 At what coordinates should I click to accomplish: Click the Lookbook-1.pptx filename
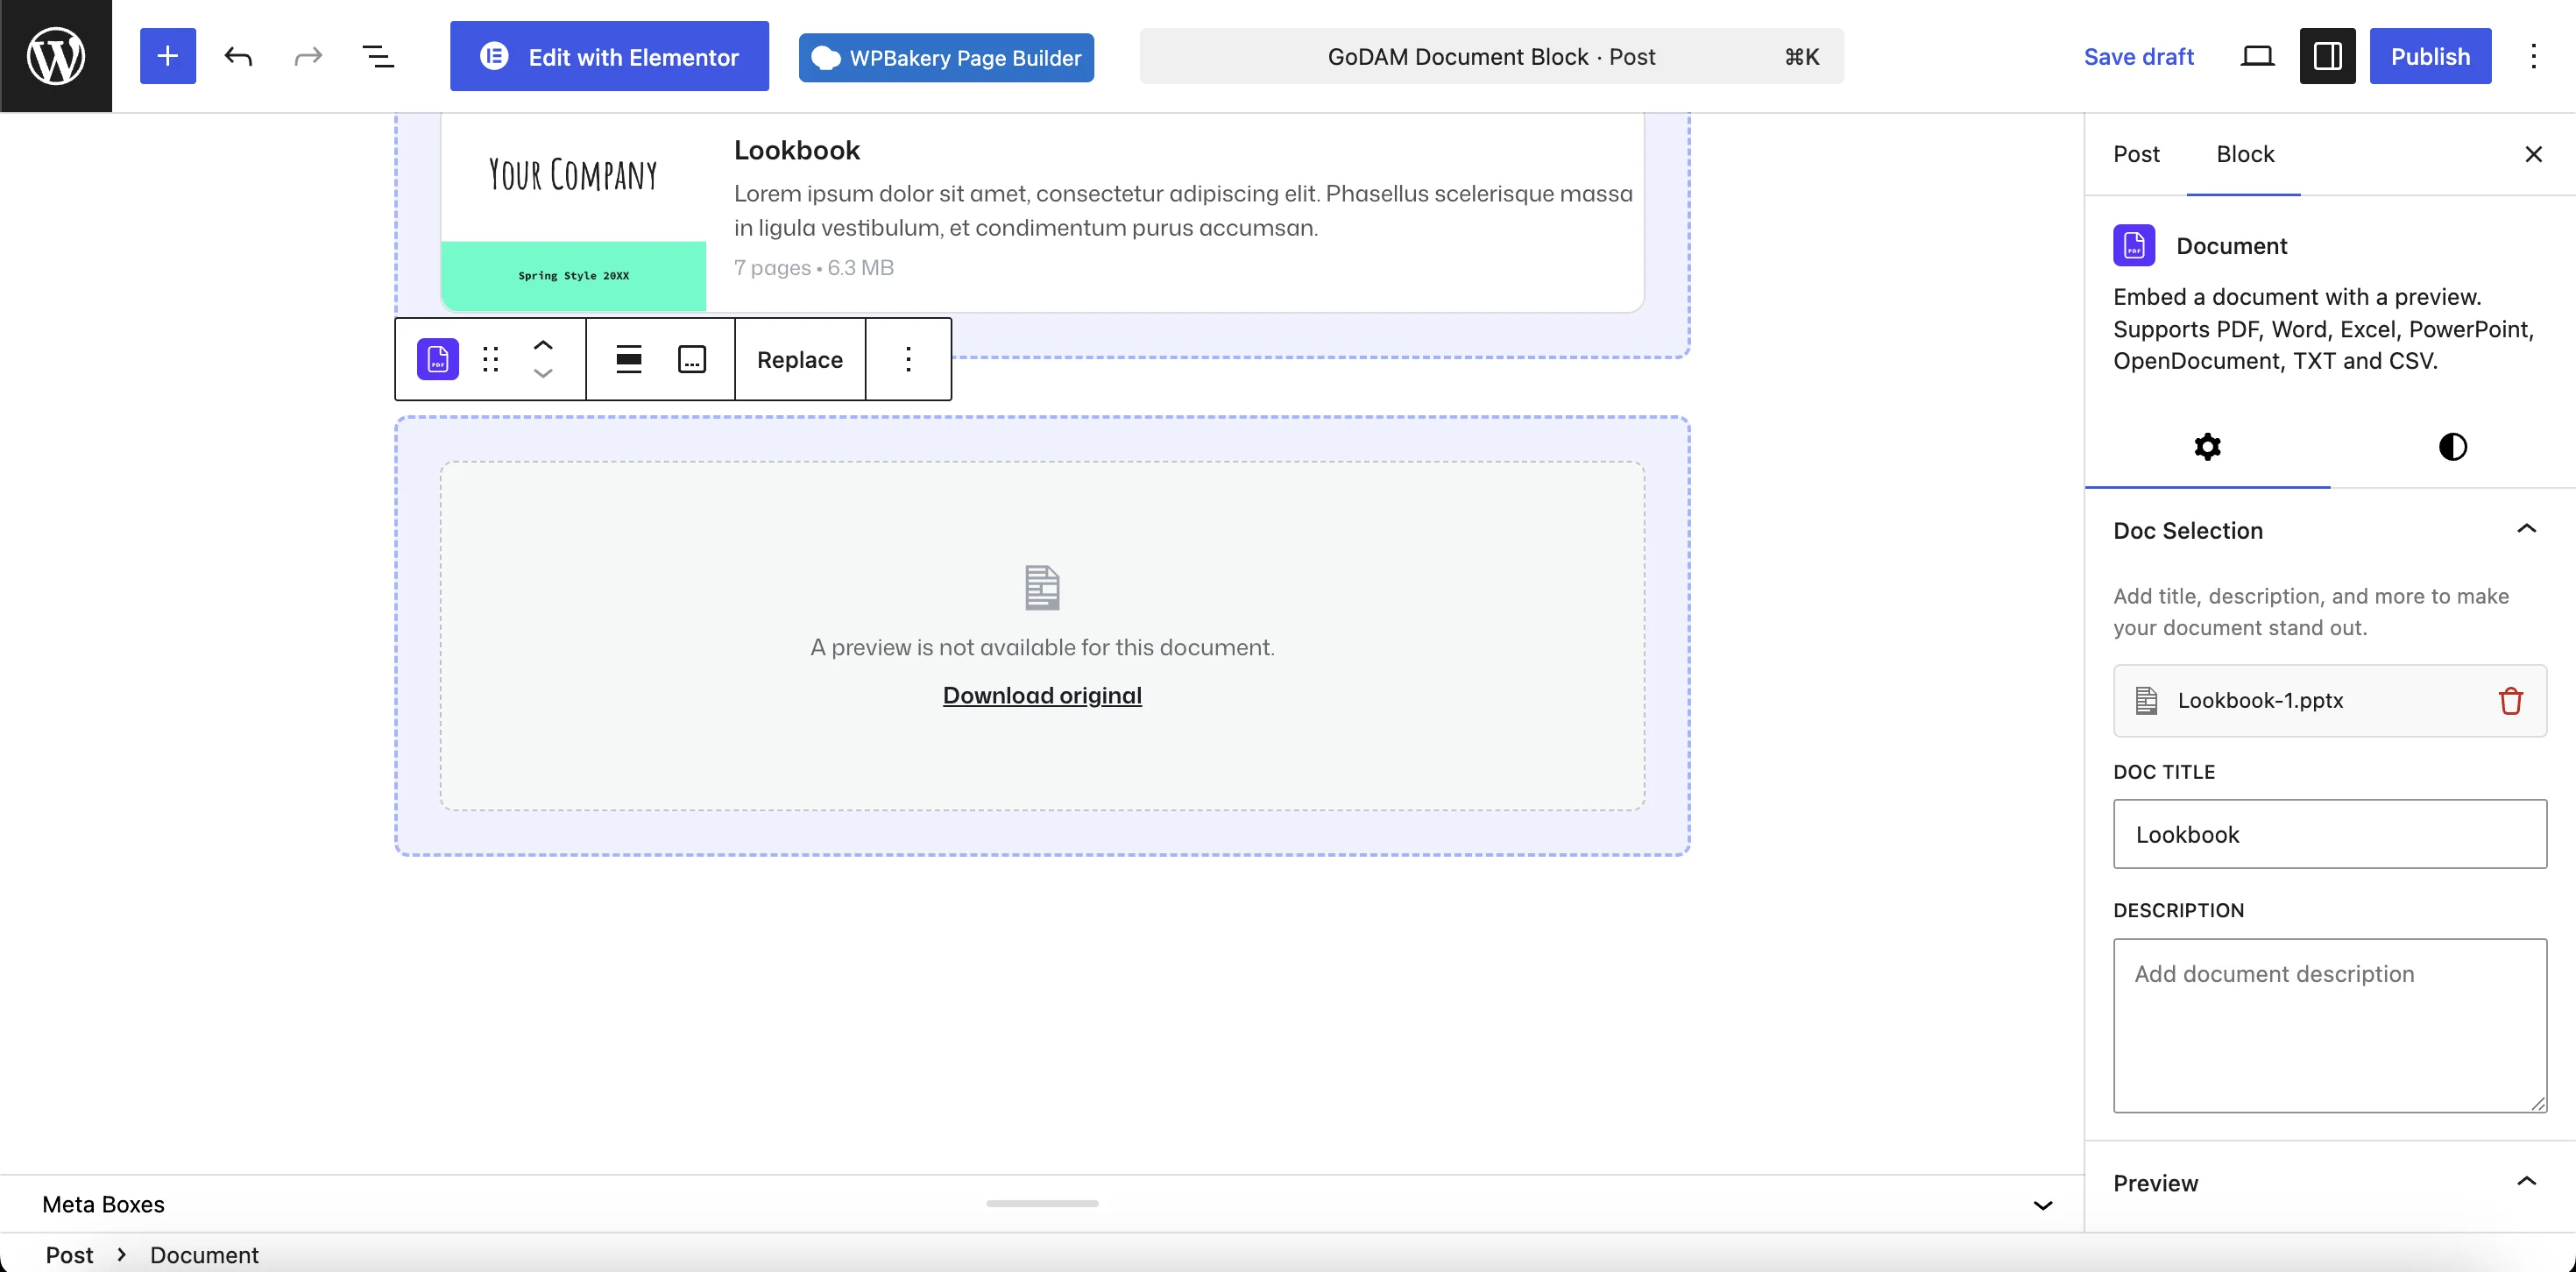click(2260, 700)
